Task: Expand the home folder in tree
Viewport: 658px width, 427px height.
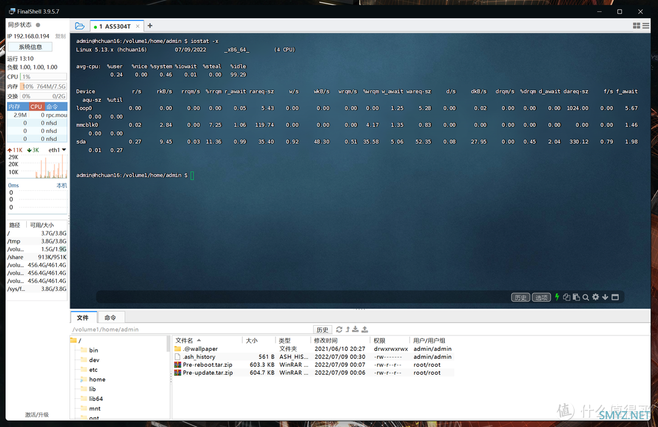Action: [93, 379]
